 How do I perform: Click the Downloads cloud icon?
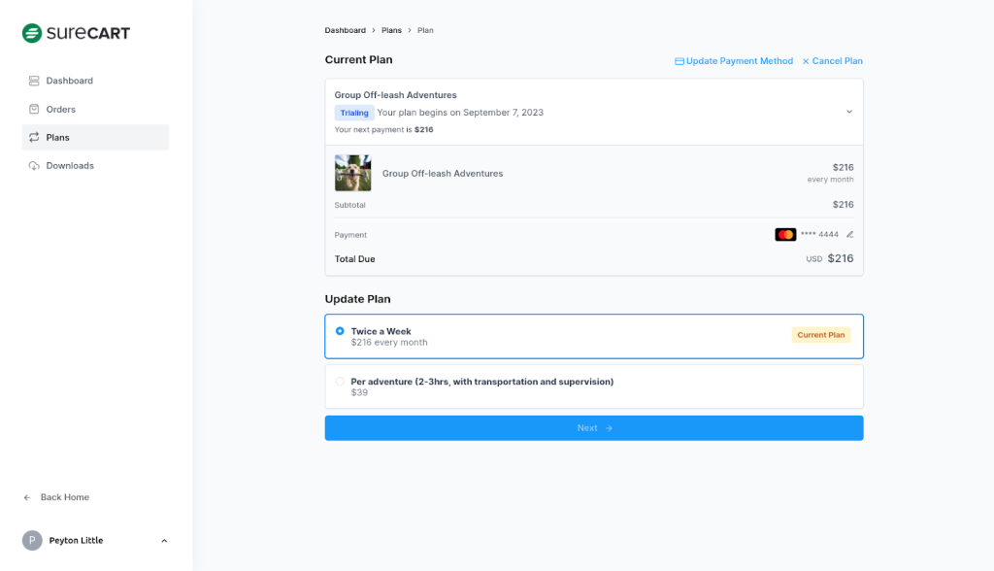[x=34, y=166]
